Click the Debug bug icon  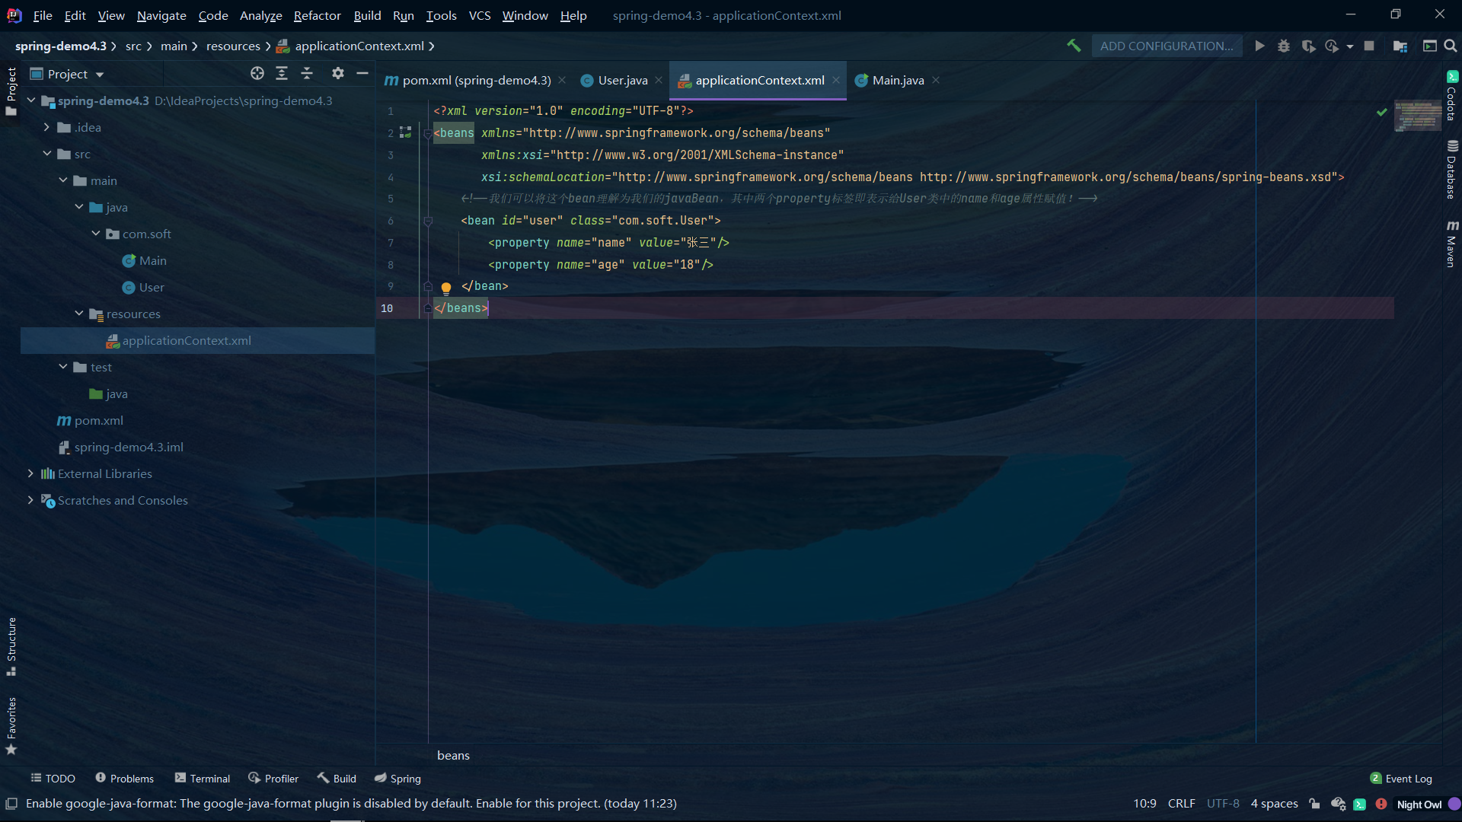[x=1284, y=46]
